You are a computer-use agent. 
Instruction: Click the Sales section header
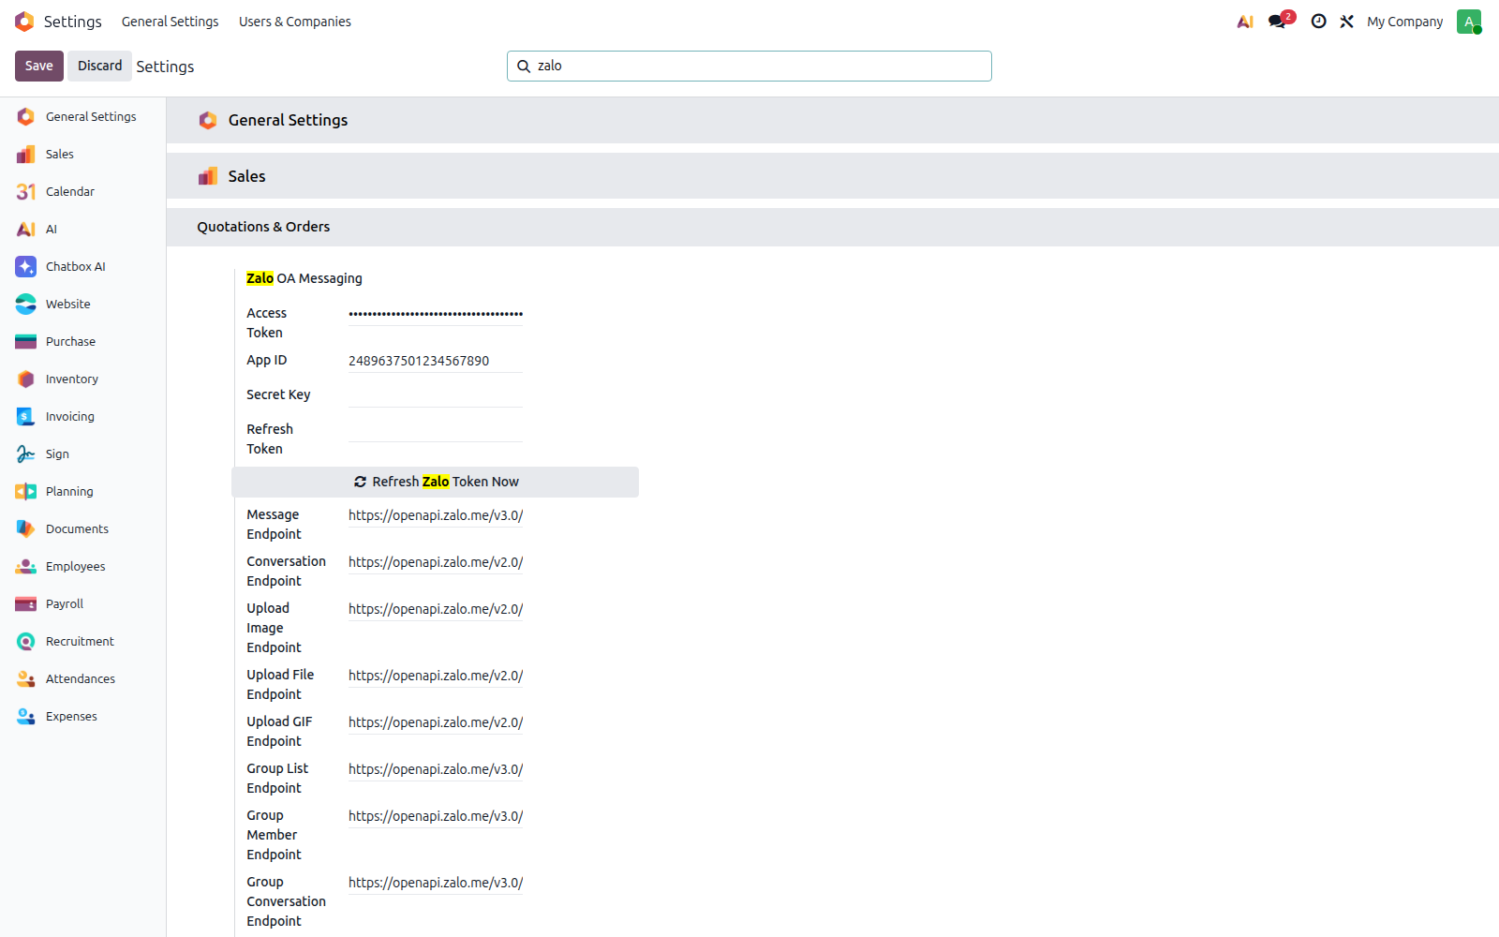(833, 176)
